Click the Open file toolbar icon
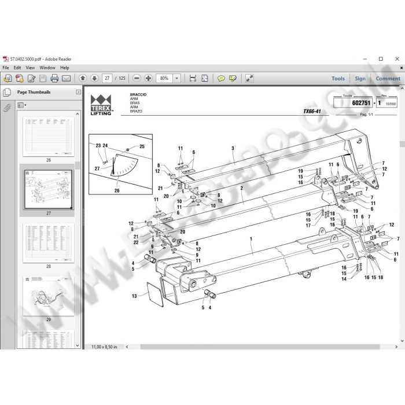The height and width of the screenshot is (405, 405). pos(8,78)
